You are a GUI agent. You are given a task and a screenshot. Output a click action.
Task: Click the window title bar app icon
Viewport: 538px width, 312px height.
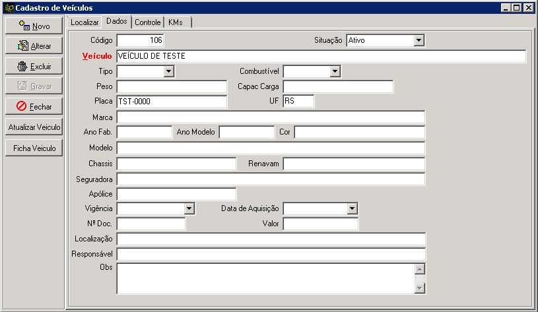8,7
